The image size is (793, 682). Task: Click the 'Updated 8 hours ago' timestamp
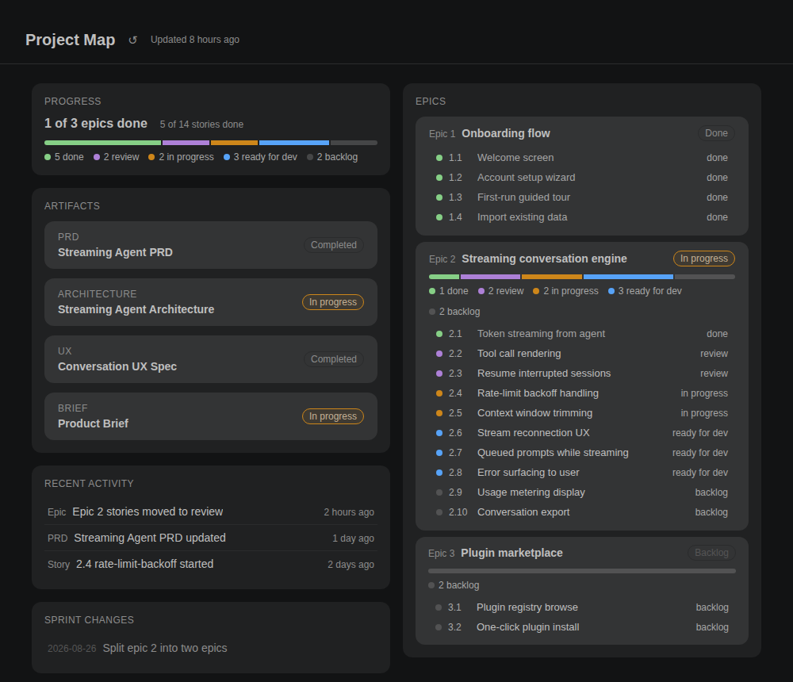tap(195, 40)
